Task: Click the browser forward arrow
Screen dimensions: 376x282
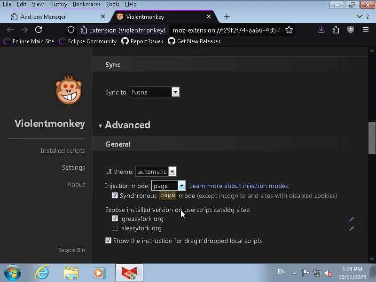Action: pyautogui.click(x=24, y=30)
